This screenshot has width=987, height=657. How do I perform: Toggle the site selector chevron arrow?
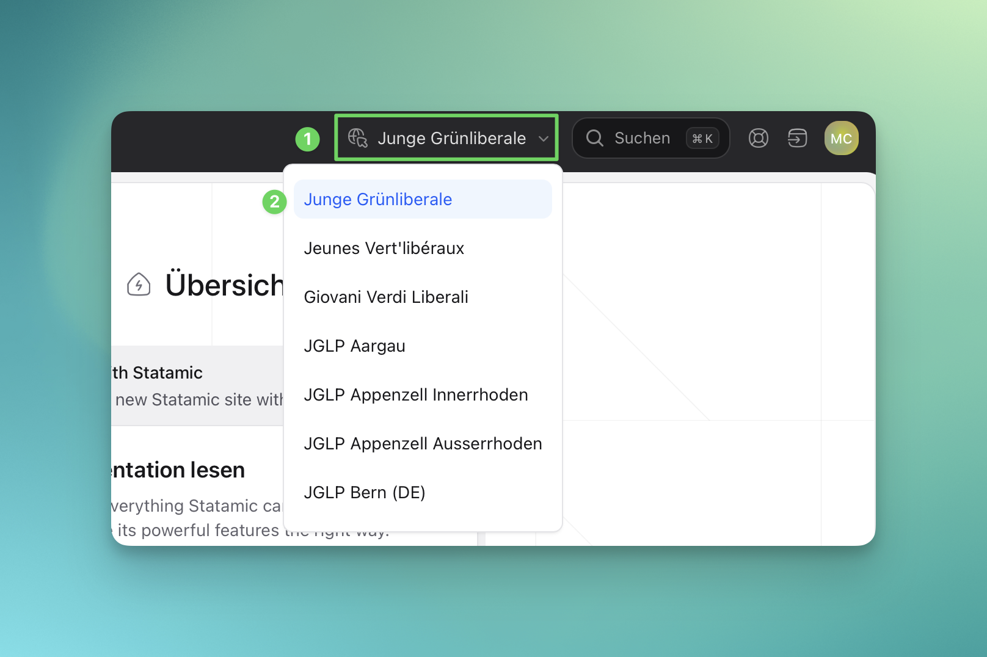(x=543, y=139)
